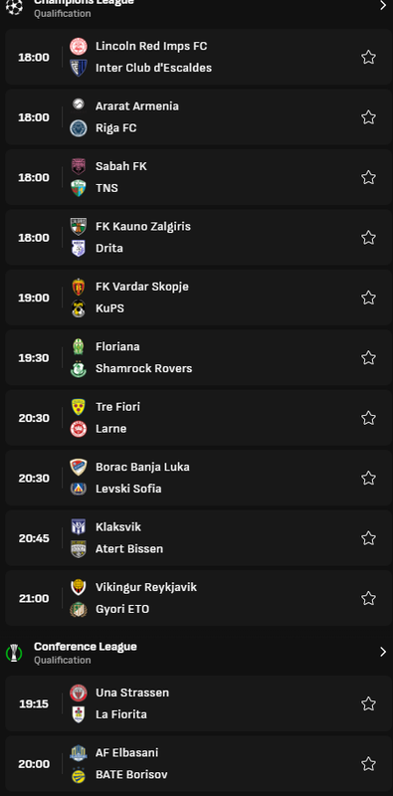Favorite the Lincoln Red Imps match star
Viewport: 393px width, 796px height.
(369, 57)
